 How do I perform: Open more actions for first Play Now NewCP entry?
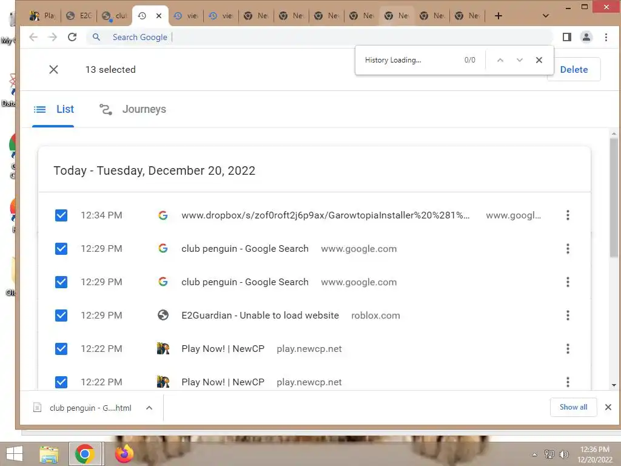[568, 349]
